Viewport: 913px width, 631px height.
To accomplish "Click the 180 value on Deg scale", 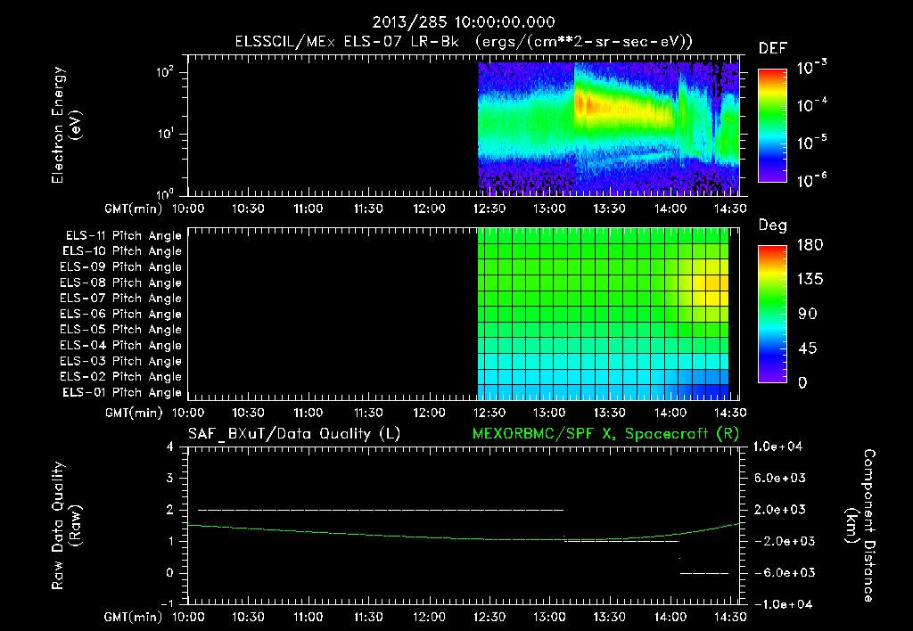I will click(x=810, y=245).
